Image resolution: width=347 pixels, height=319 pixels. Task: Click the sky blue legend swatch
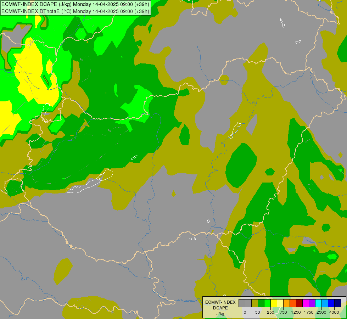[325, 303]
